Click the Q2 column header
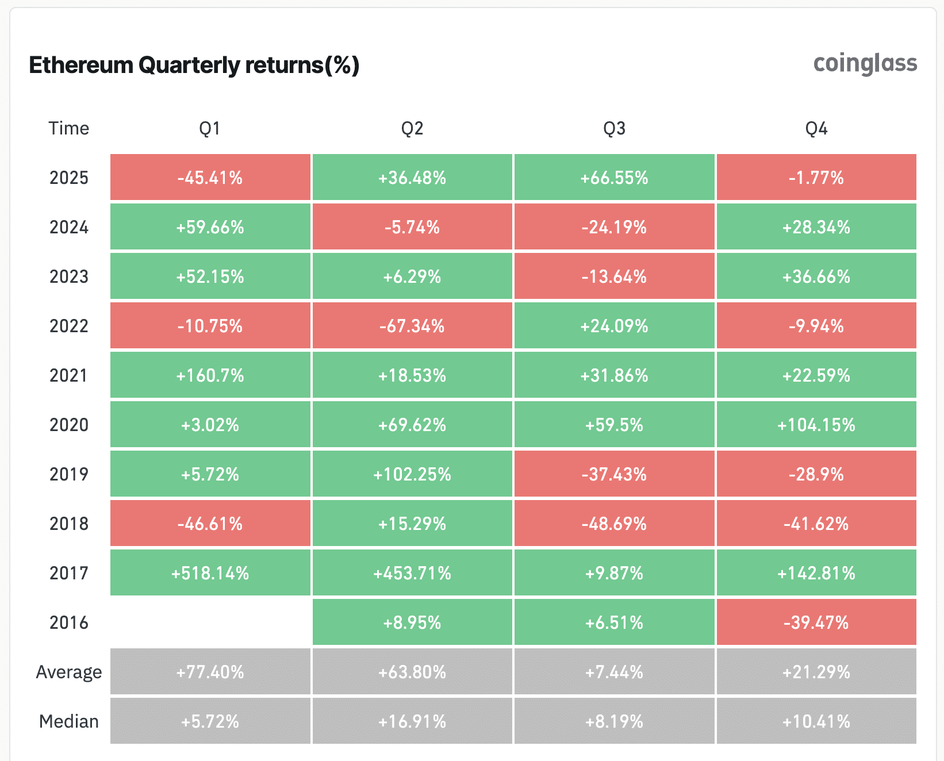The height and width of the screenshot is (761, 944). click(412, 128)
